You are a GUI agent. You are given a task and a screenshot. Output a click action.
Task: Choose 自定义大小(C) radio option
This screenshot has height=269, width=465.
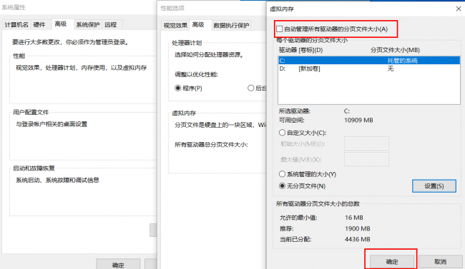(x=283, y=133)
